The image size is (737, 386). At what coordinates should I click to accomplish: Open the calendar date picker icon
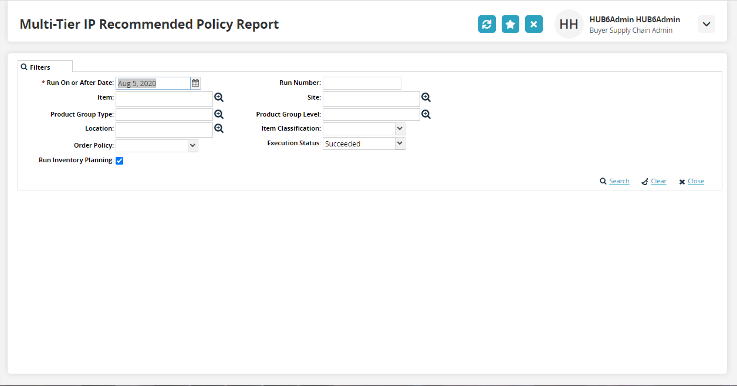(195, 83)
